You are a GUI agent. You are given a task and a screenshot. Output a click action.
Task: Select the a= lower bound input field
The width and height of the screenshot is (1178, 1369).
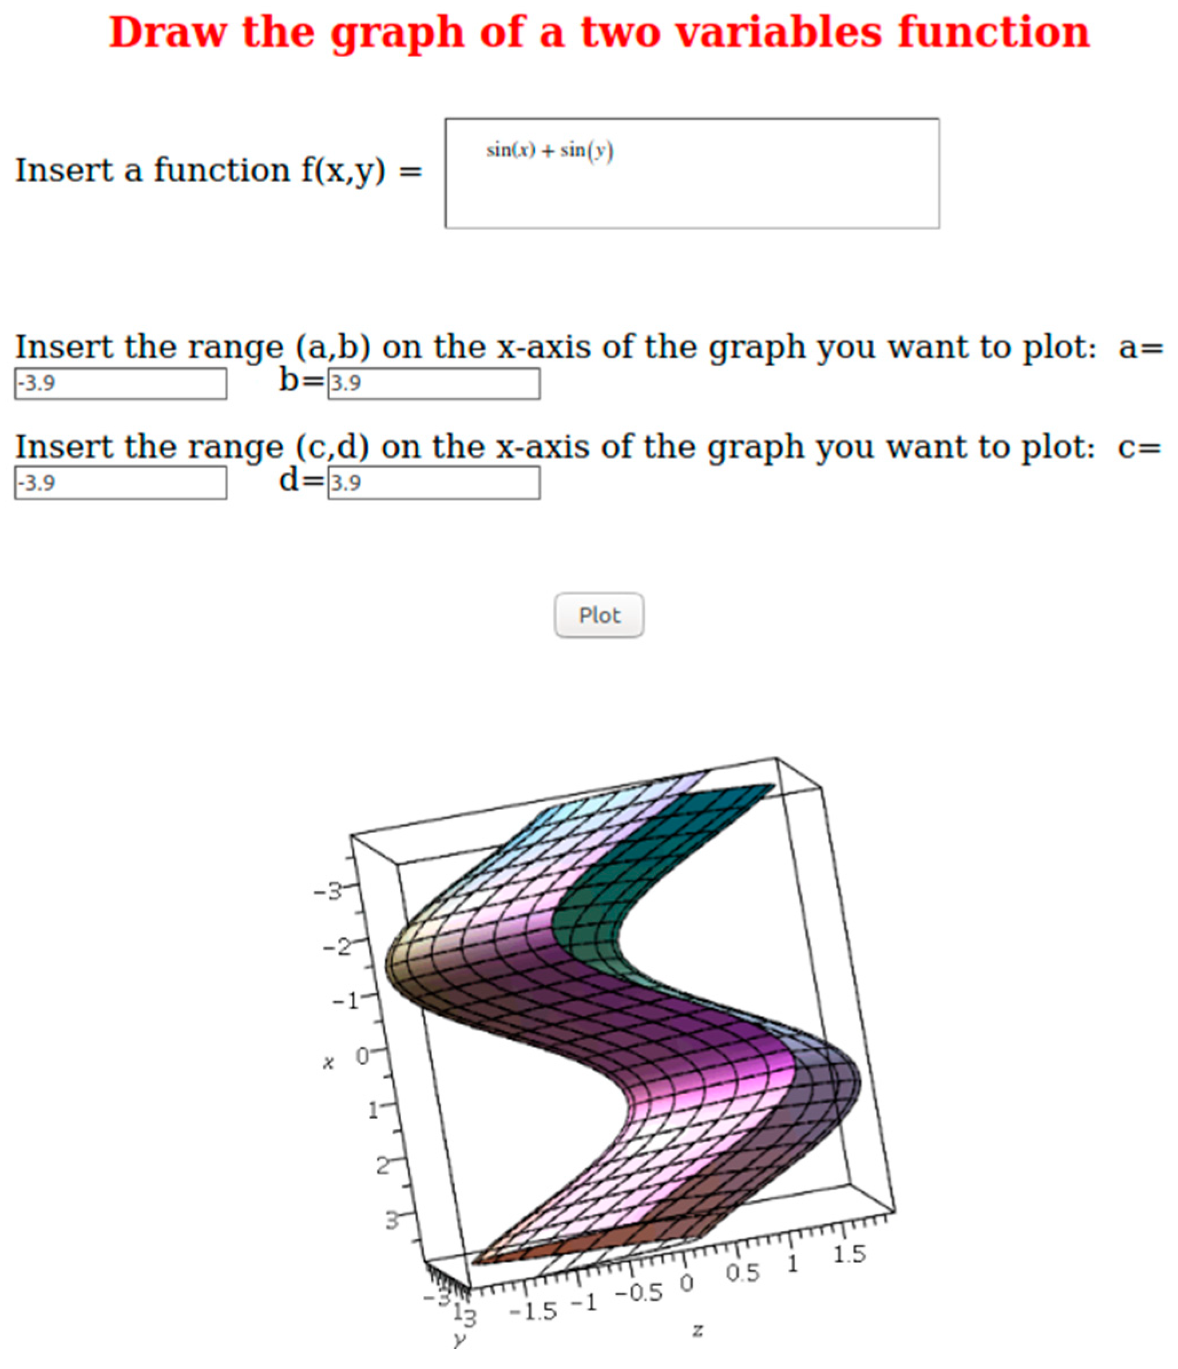[x=121, y=383]
